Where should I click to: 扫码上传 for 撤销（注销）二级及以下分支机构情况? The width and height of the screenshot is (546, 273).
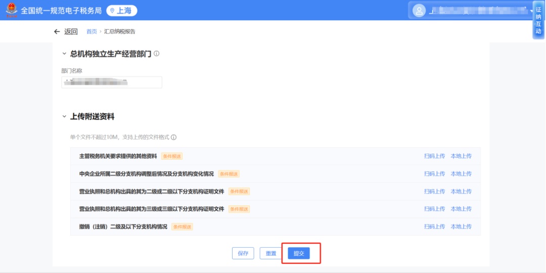tap(434, 226)
